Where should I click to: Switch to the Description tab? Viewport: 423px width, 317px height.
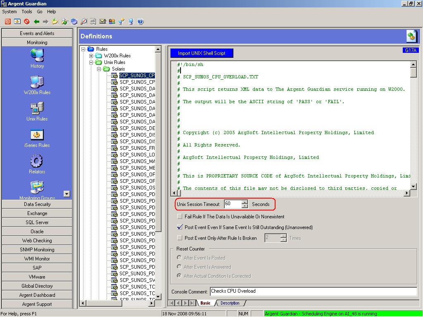pos(230,303)
